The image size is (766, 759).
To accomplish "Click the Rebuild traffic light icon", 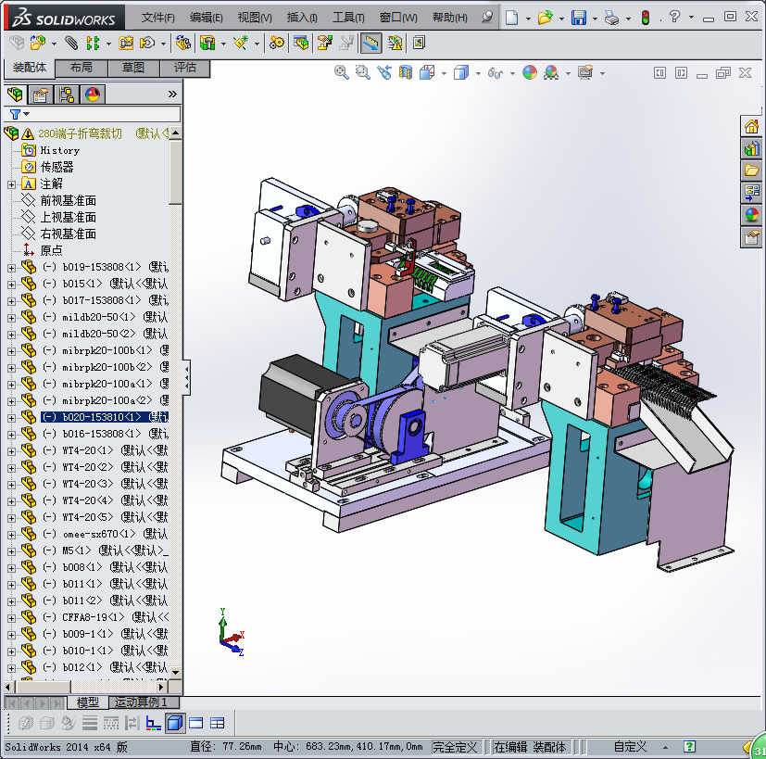I will 646,18.
